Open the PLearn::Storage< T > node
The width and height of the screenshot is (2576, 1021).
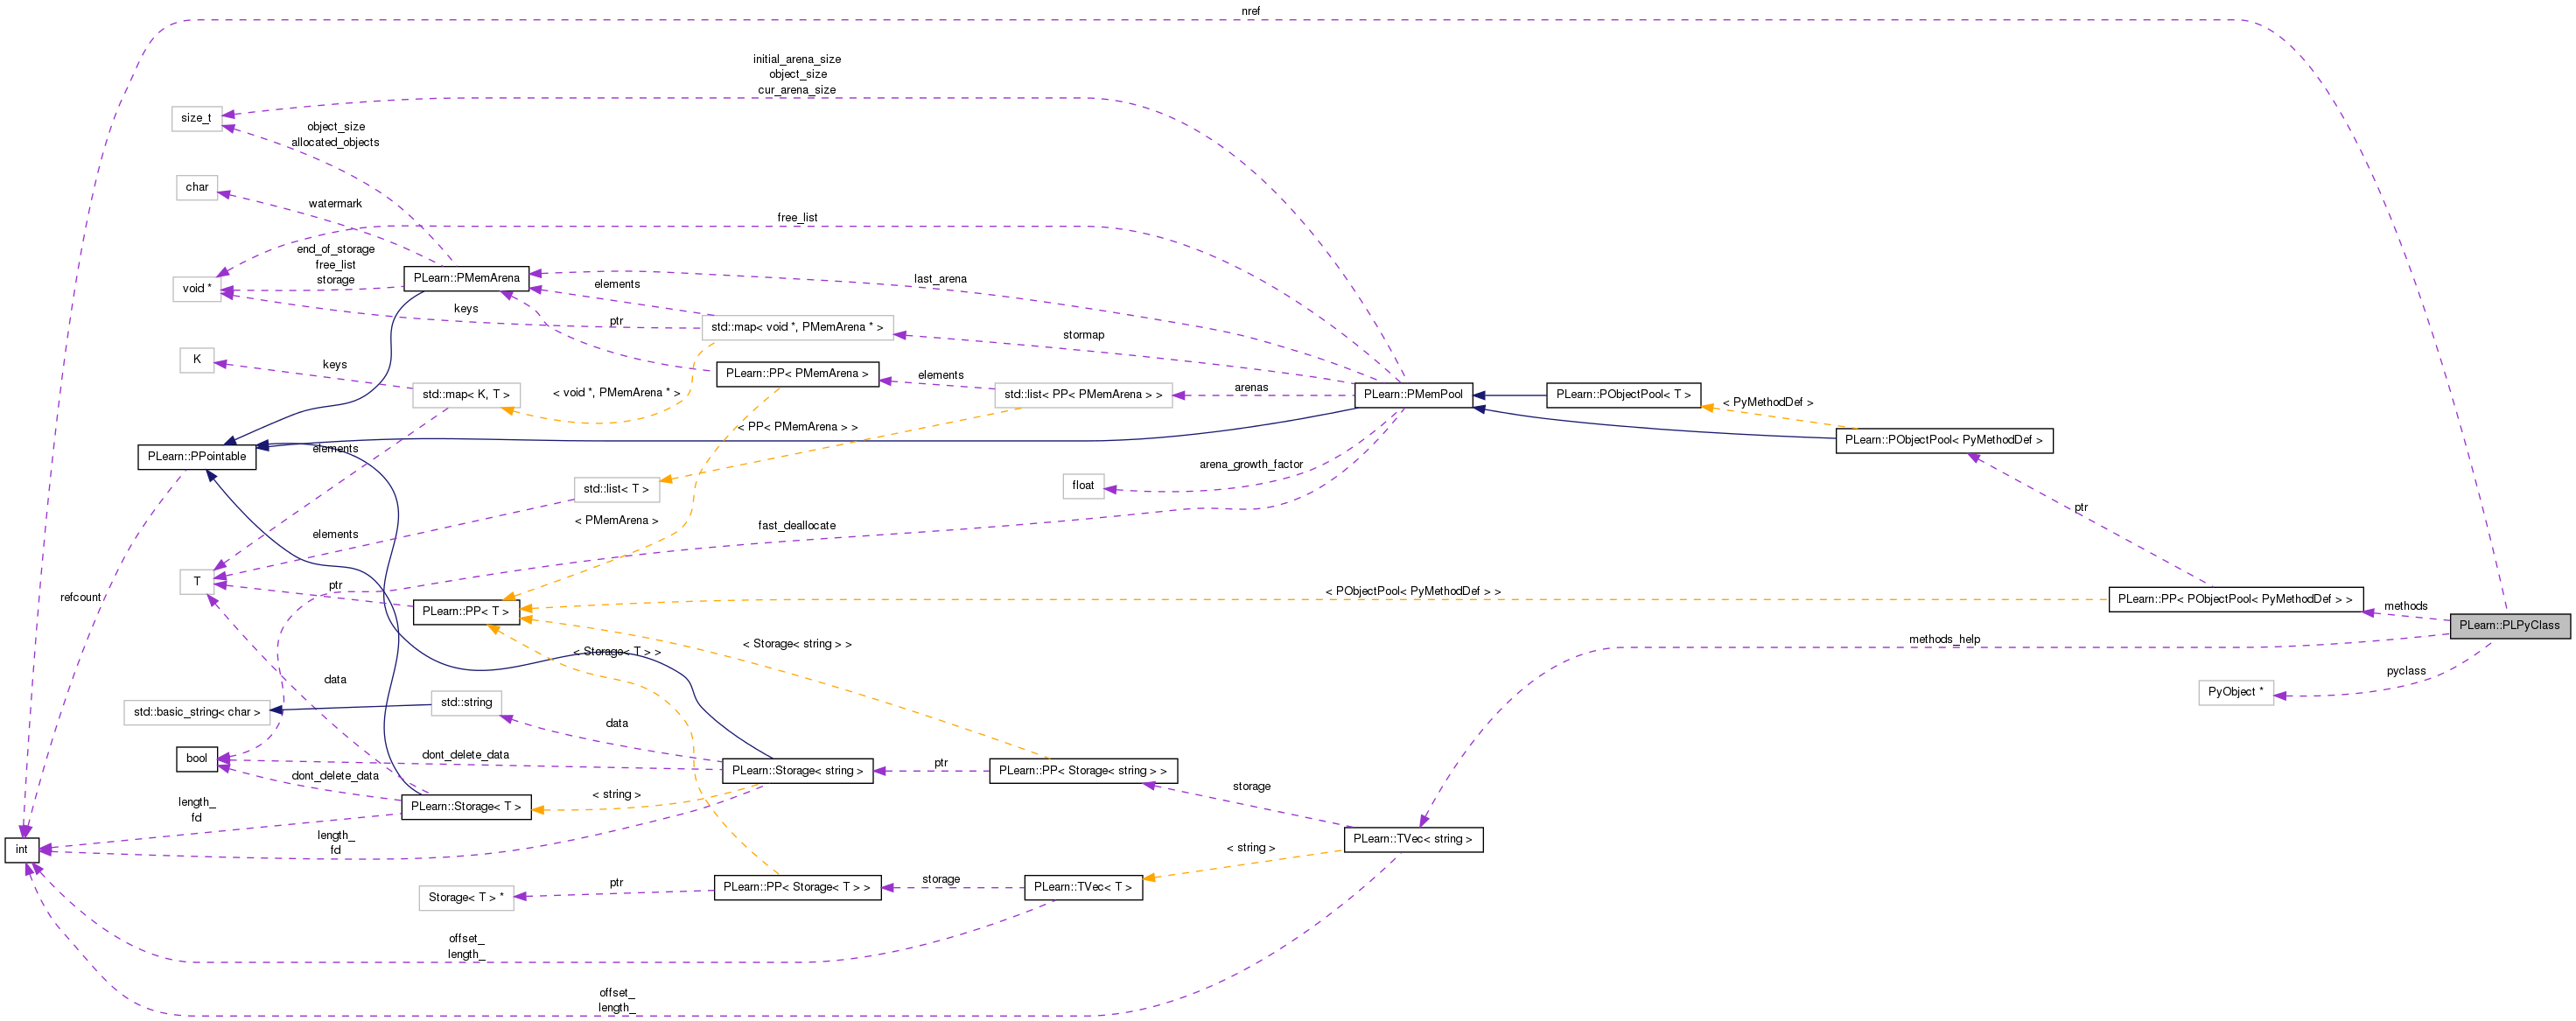pos(466,806)
